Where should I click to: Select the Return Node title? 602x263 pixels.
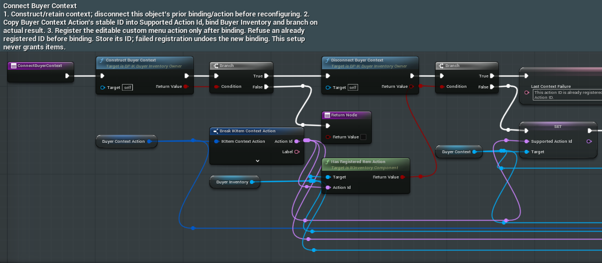pos(343,115)
